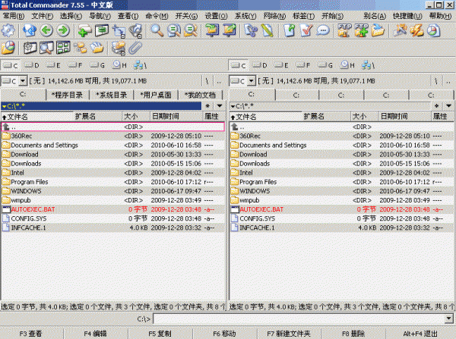Click right panel parent directory '..' button
456x339 pixels.
pyautogui.click(x=448, y=81)
